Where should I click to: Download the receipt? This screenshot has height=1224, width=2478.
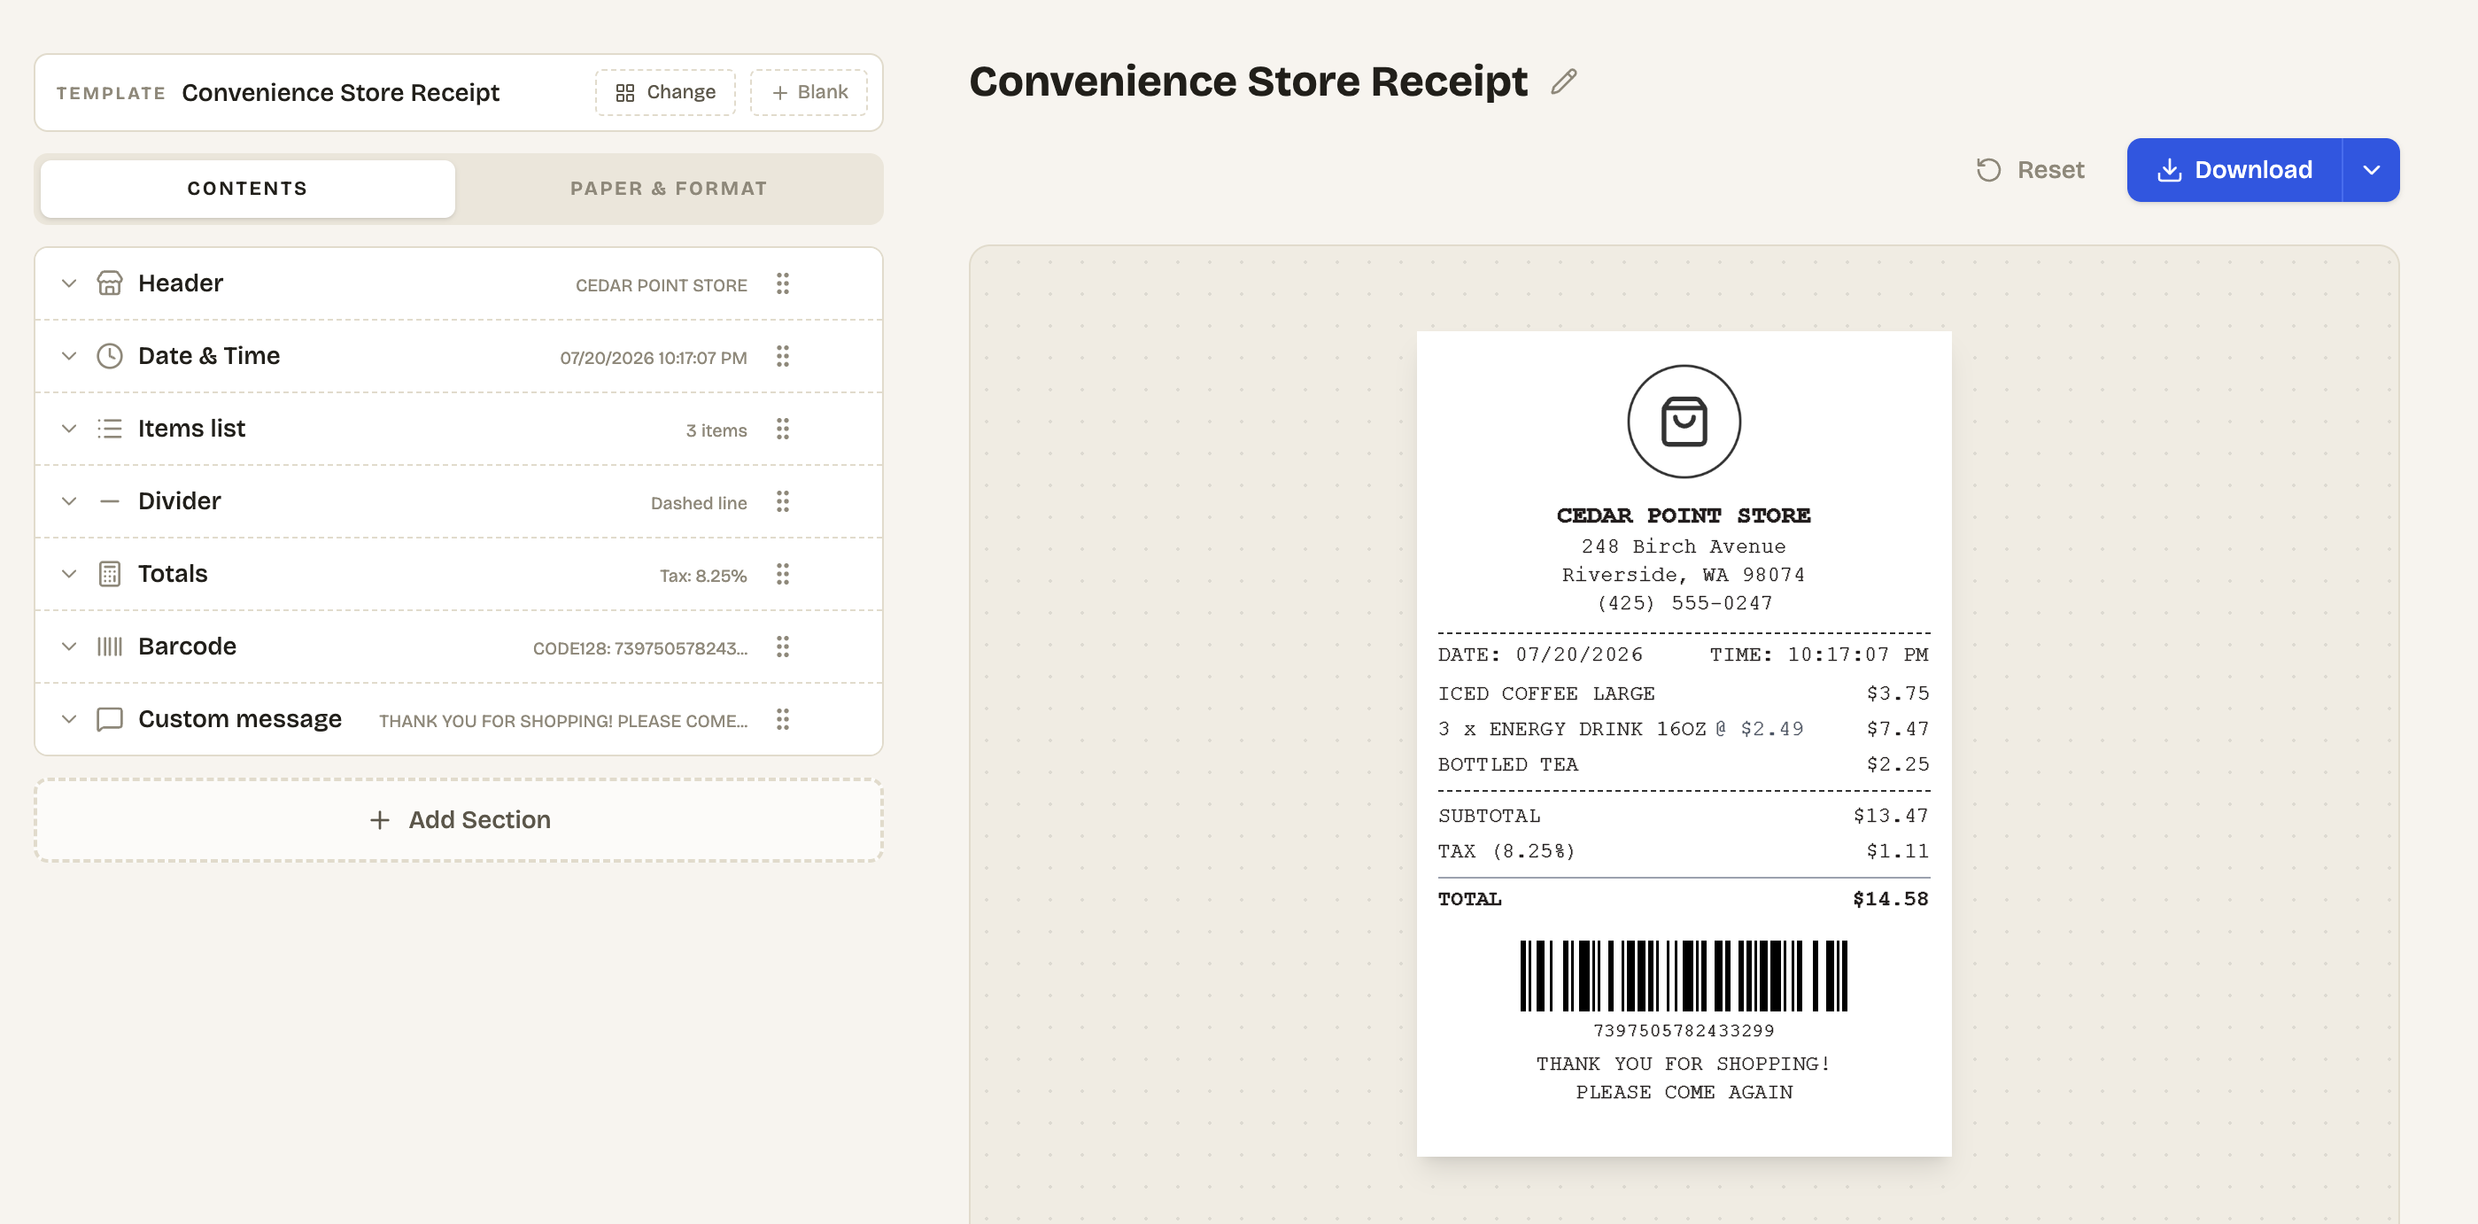coord(2234,170)
